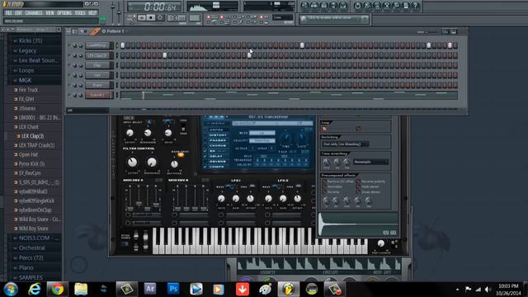Toggle the Normalize precomputed effect checkbox
Viewport: 528px width, 297px height.
click(x=324, y=186)
